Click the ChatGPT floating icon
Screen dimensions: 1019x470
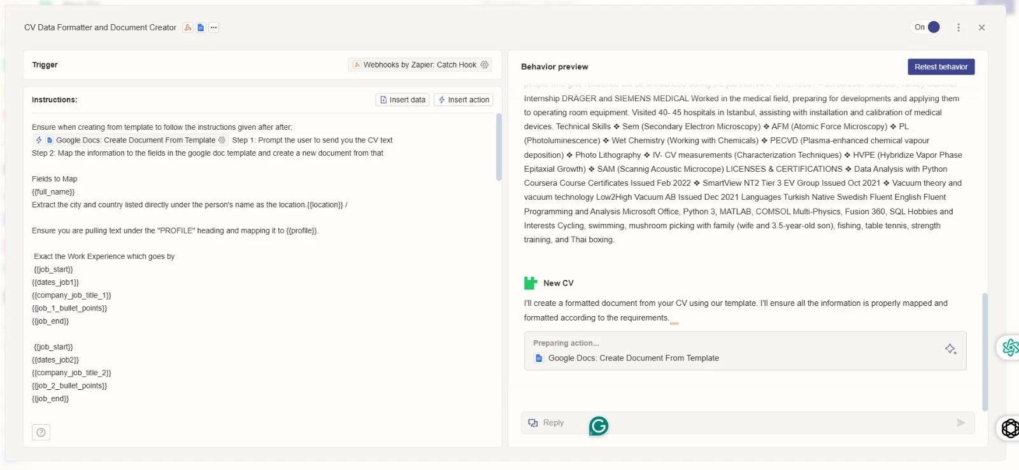(x=1010, y=347)
